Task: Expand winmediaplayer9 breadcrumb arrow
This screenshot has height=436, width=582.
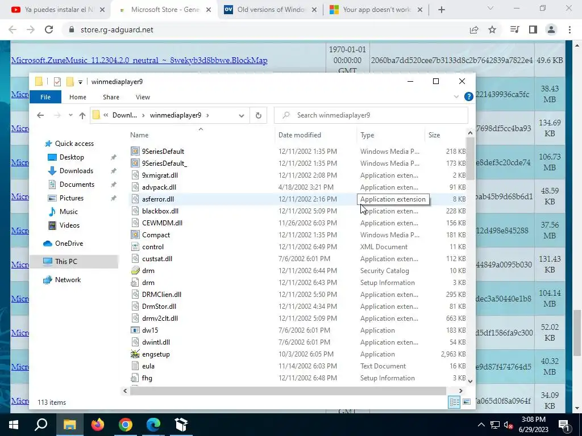Action: tap(207, 115)
